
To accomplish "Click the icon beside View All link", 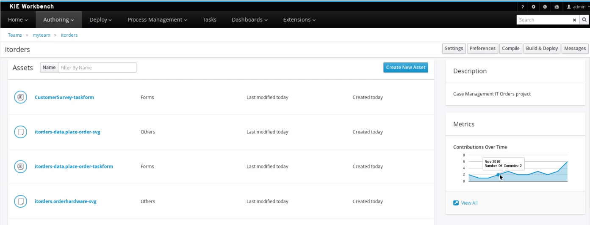I will point(456,203).
